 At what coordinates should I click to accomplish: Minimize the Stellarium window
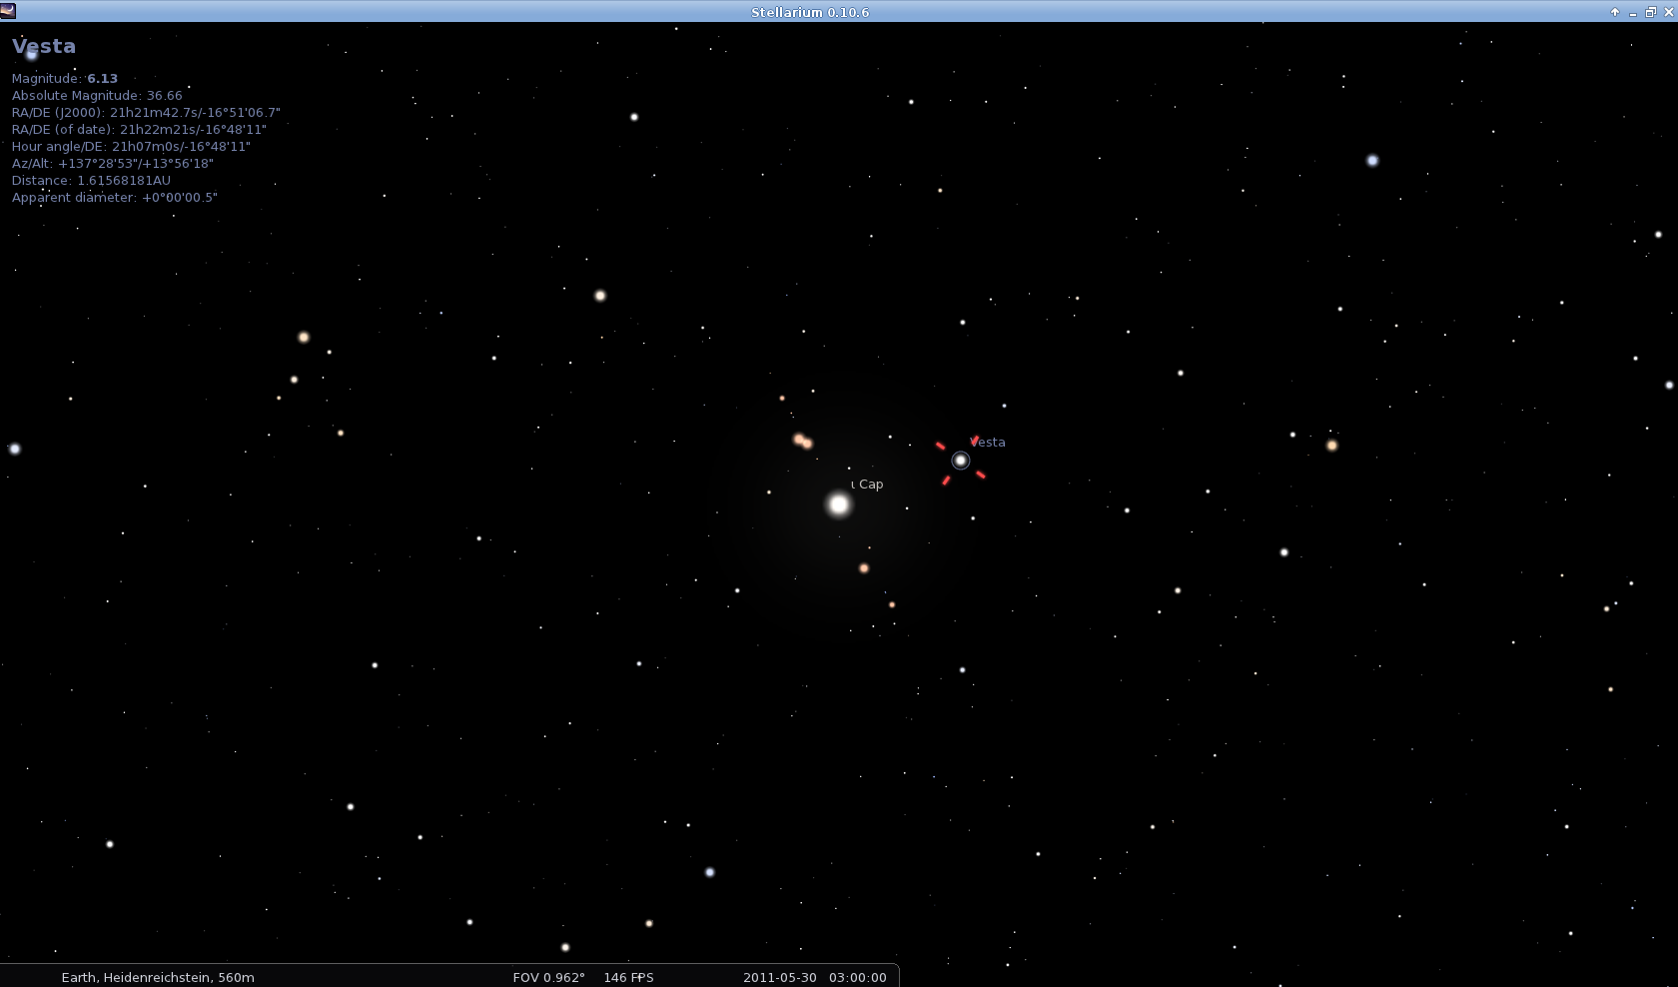[x=1633, y=12]
